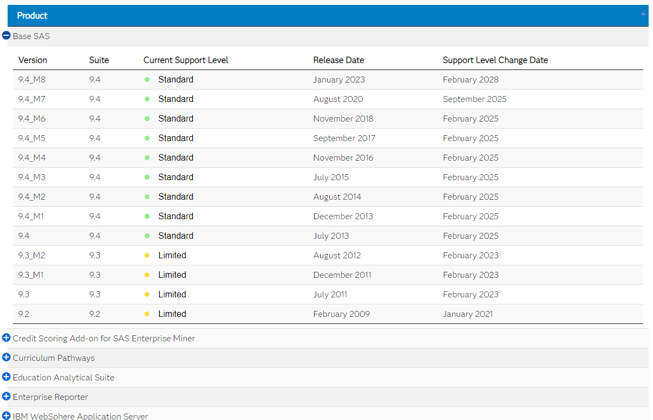Viewport: 653px width, 420px height.
Task: Click the Product column header
Action: pos(33,16)
